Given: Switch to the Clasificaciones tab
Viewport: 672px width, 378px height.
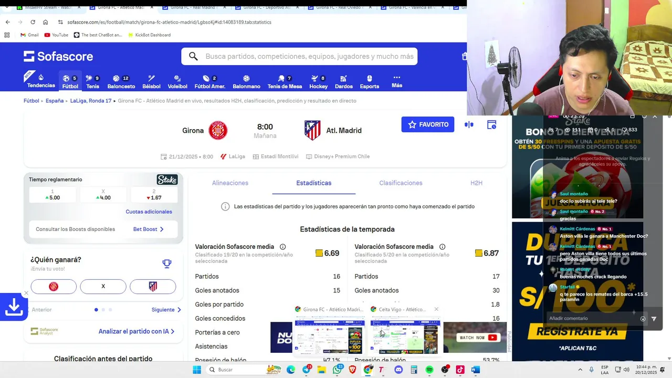Looking at the screenshot, I should tap(401, 183).
